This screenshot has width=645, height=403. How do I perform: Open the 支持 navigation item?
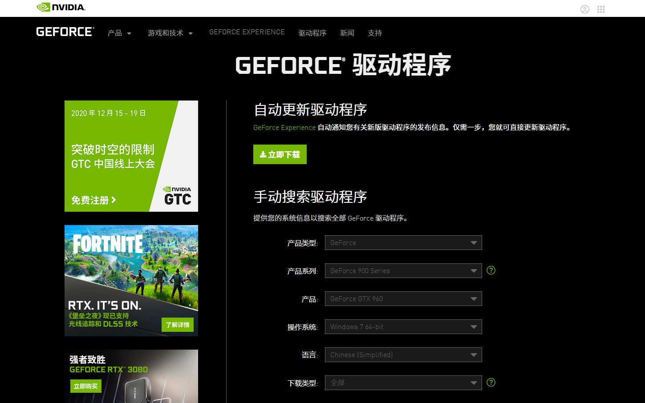click(375, 33)
